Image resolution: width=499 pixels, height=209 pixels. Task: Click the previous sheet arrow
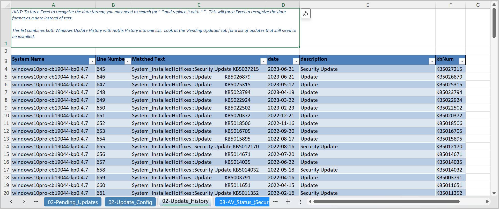pos(11,202)
